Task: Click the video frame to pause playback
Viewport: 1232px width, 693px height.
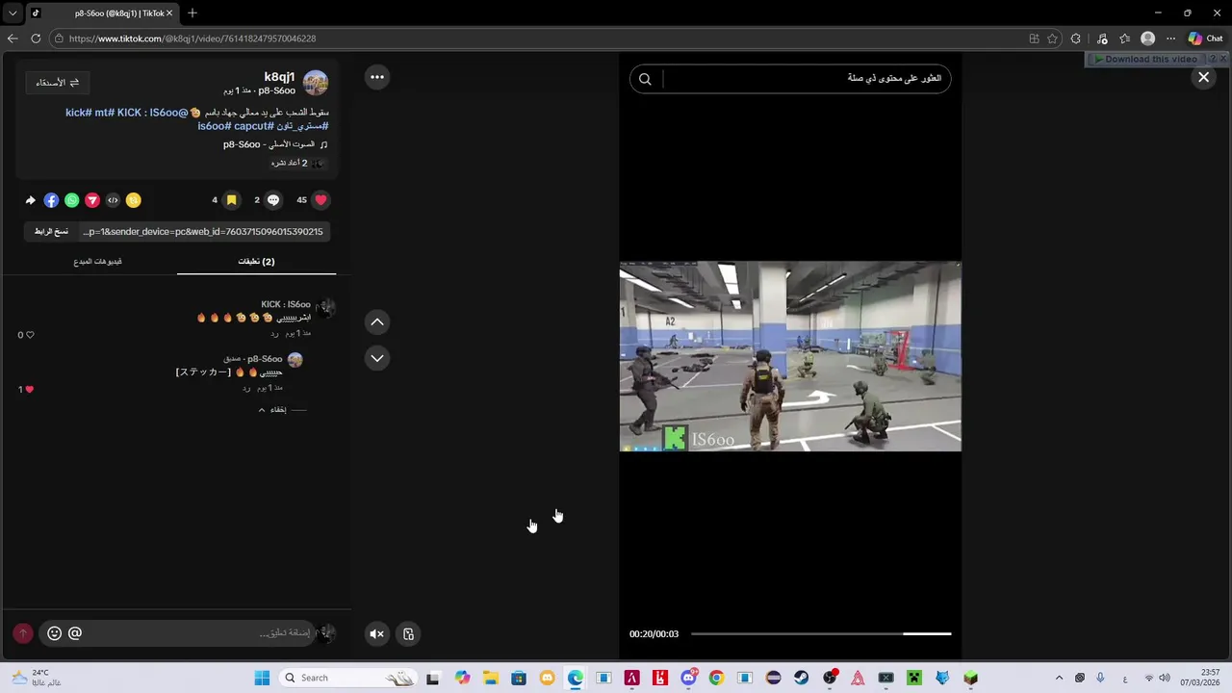Action: [790, 356]
